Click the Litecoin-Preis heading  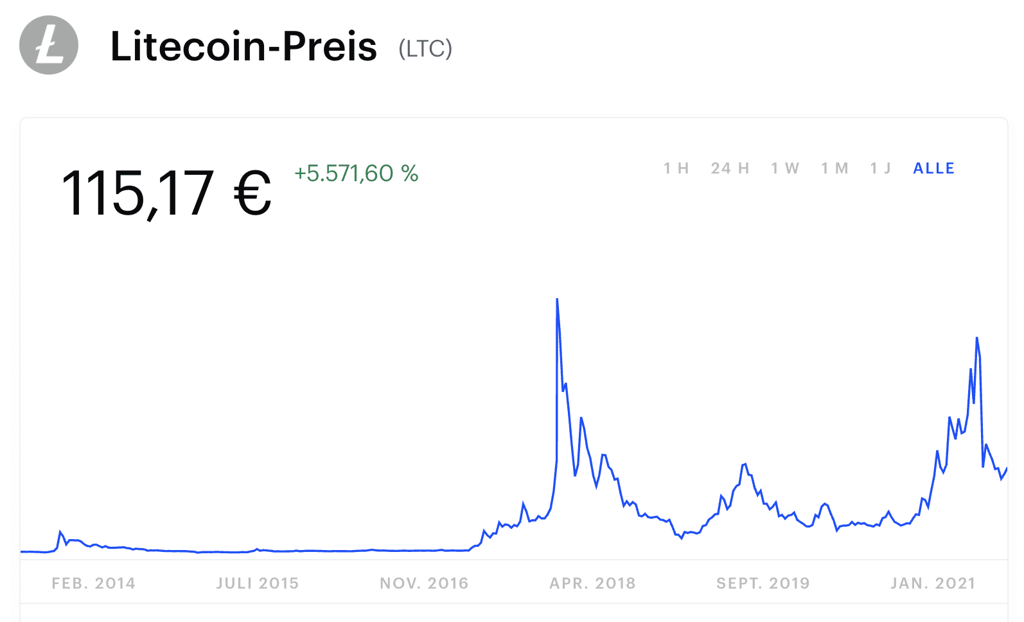243,46
